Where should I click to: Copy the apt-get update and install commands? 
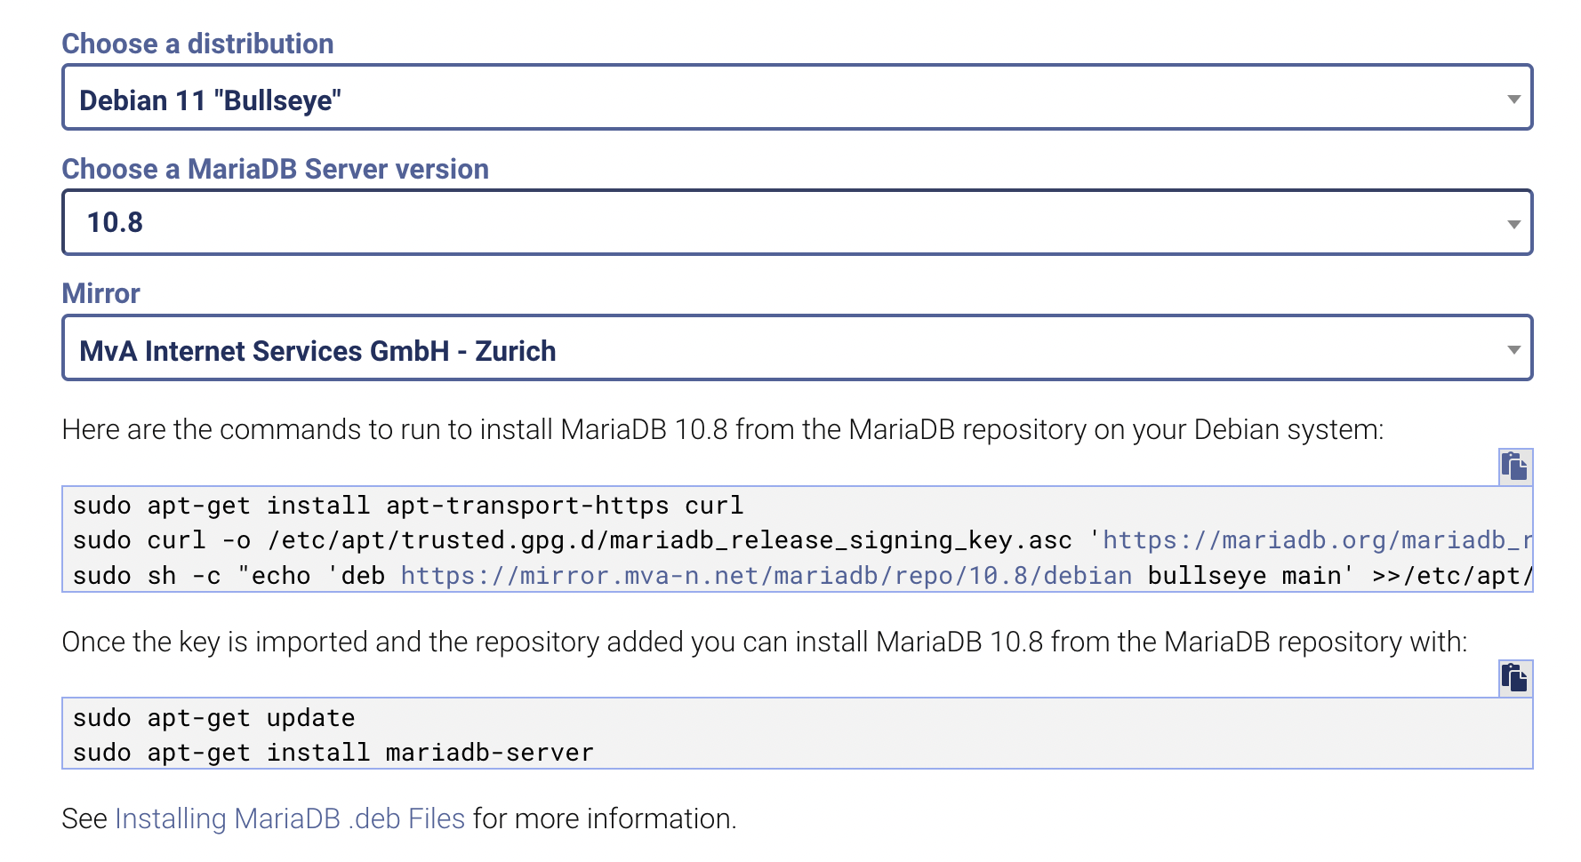click(1515, 679)
